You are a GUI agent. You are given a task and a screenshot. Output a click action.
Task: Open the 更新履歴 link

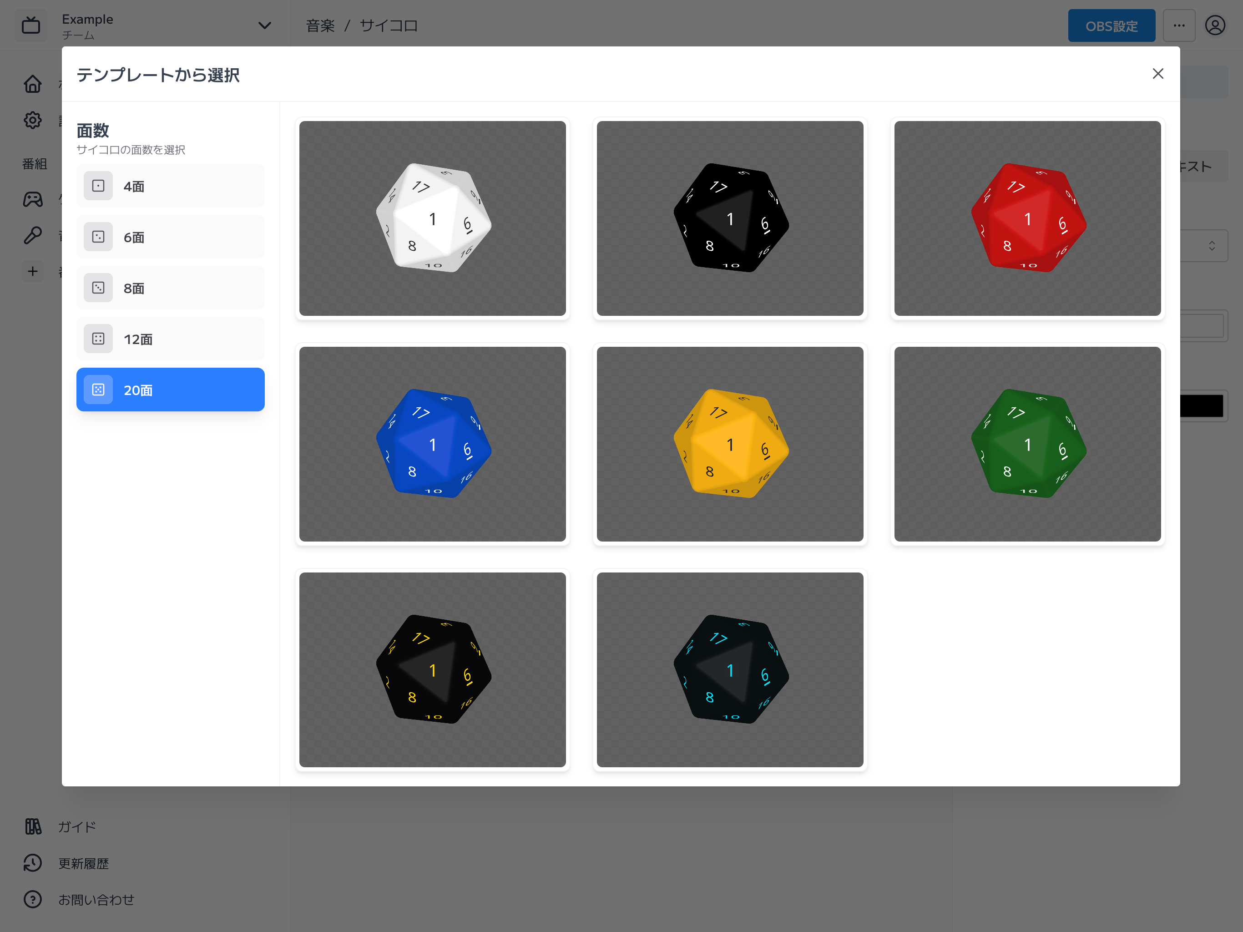pyautogui.click(x=83, y=863)
